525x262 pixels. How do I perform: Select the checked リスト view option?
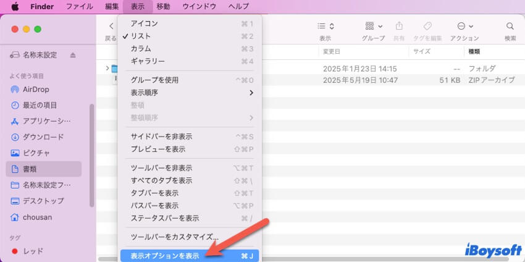pyautogui.click(x=141, y=36)
